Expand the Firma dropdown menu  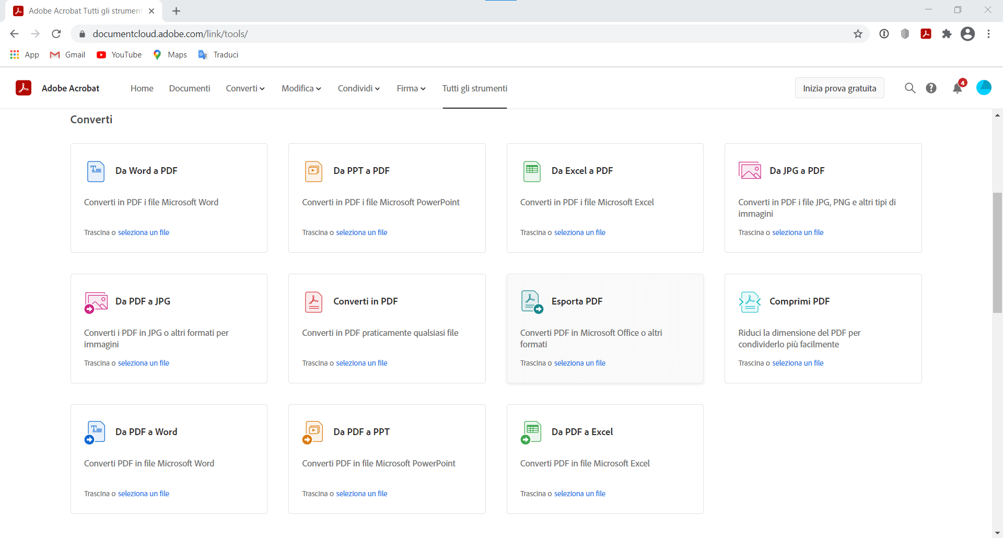[x=411, y=88]
